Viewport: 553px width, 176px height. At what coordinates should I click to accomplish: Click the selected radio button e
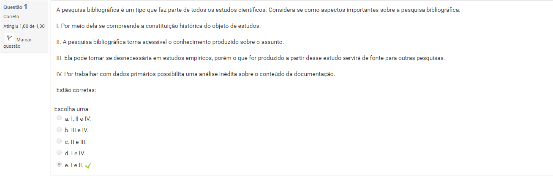59,165
